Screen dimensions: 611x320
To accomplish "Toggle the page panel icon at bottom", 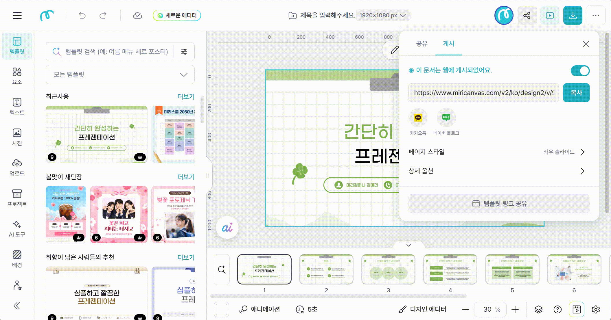I will (x=577, y=309).
